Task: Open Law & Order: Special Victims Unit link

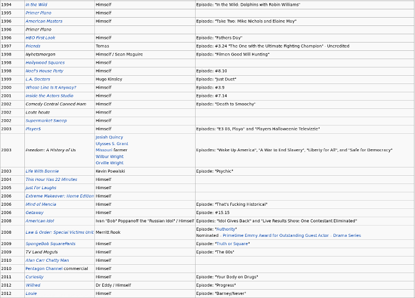Action: [x=60, y=232]
